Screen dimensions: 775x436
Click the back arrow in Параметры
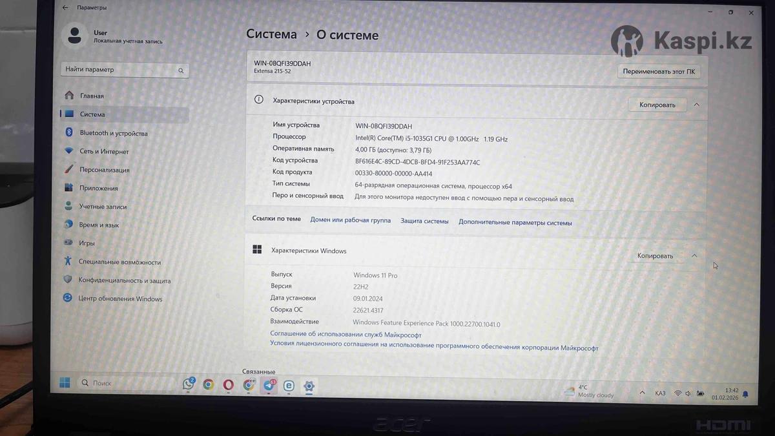65,8
